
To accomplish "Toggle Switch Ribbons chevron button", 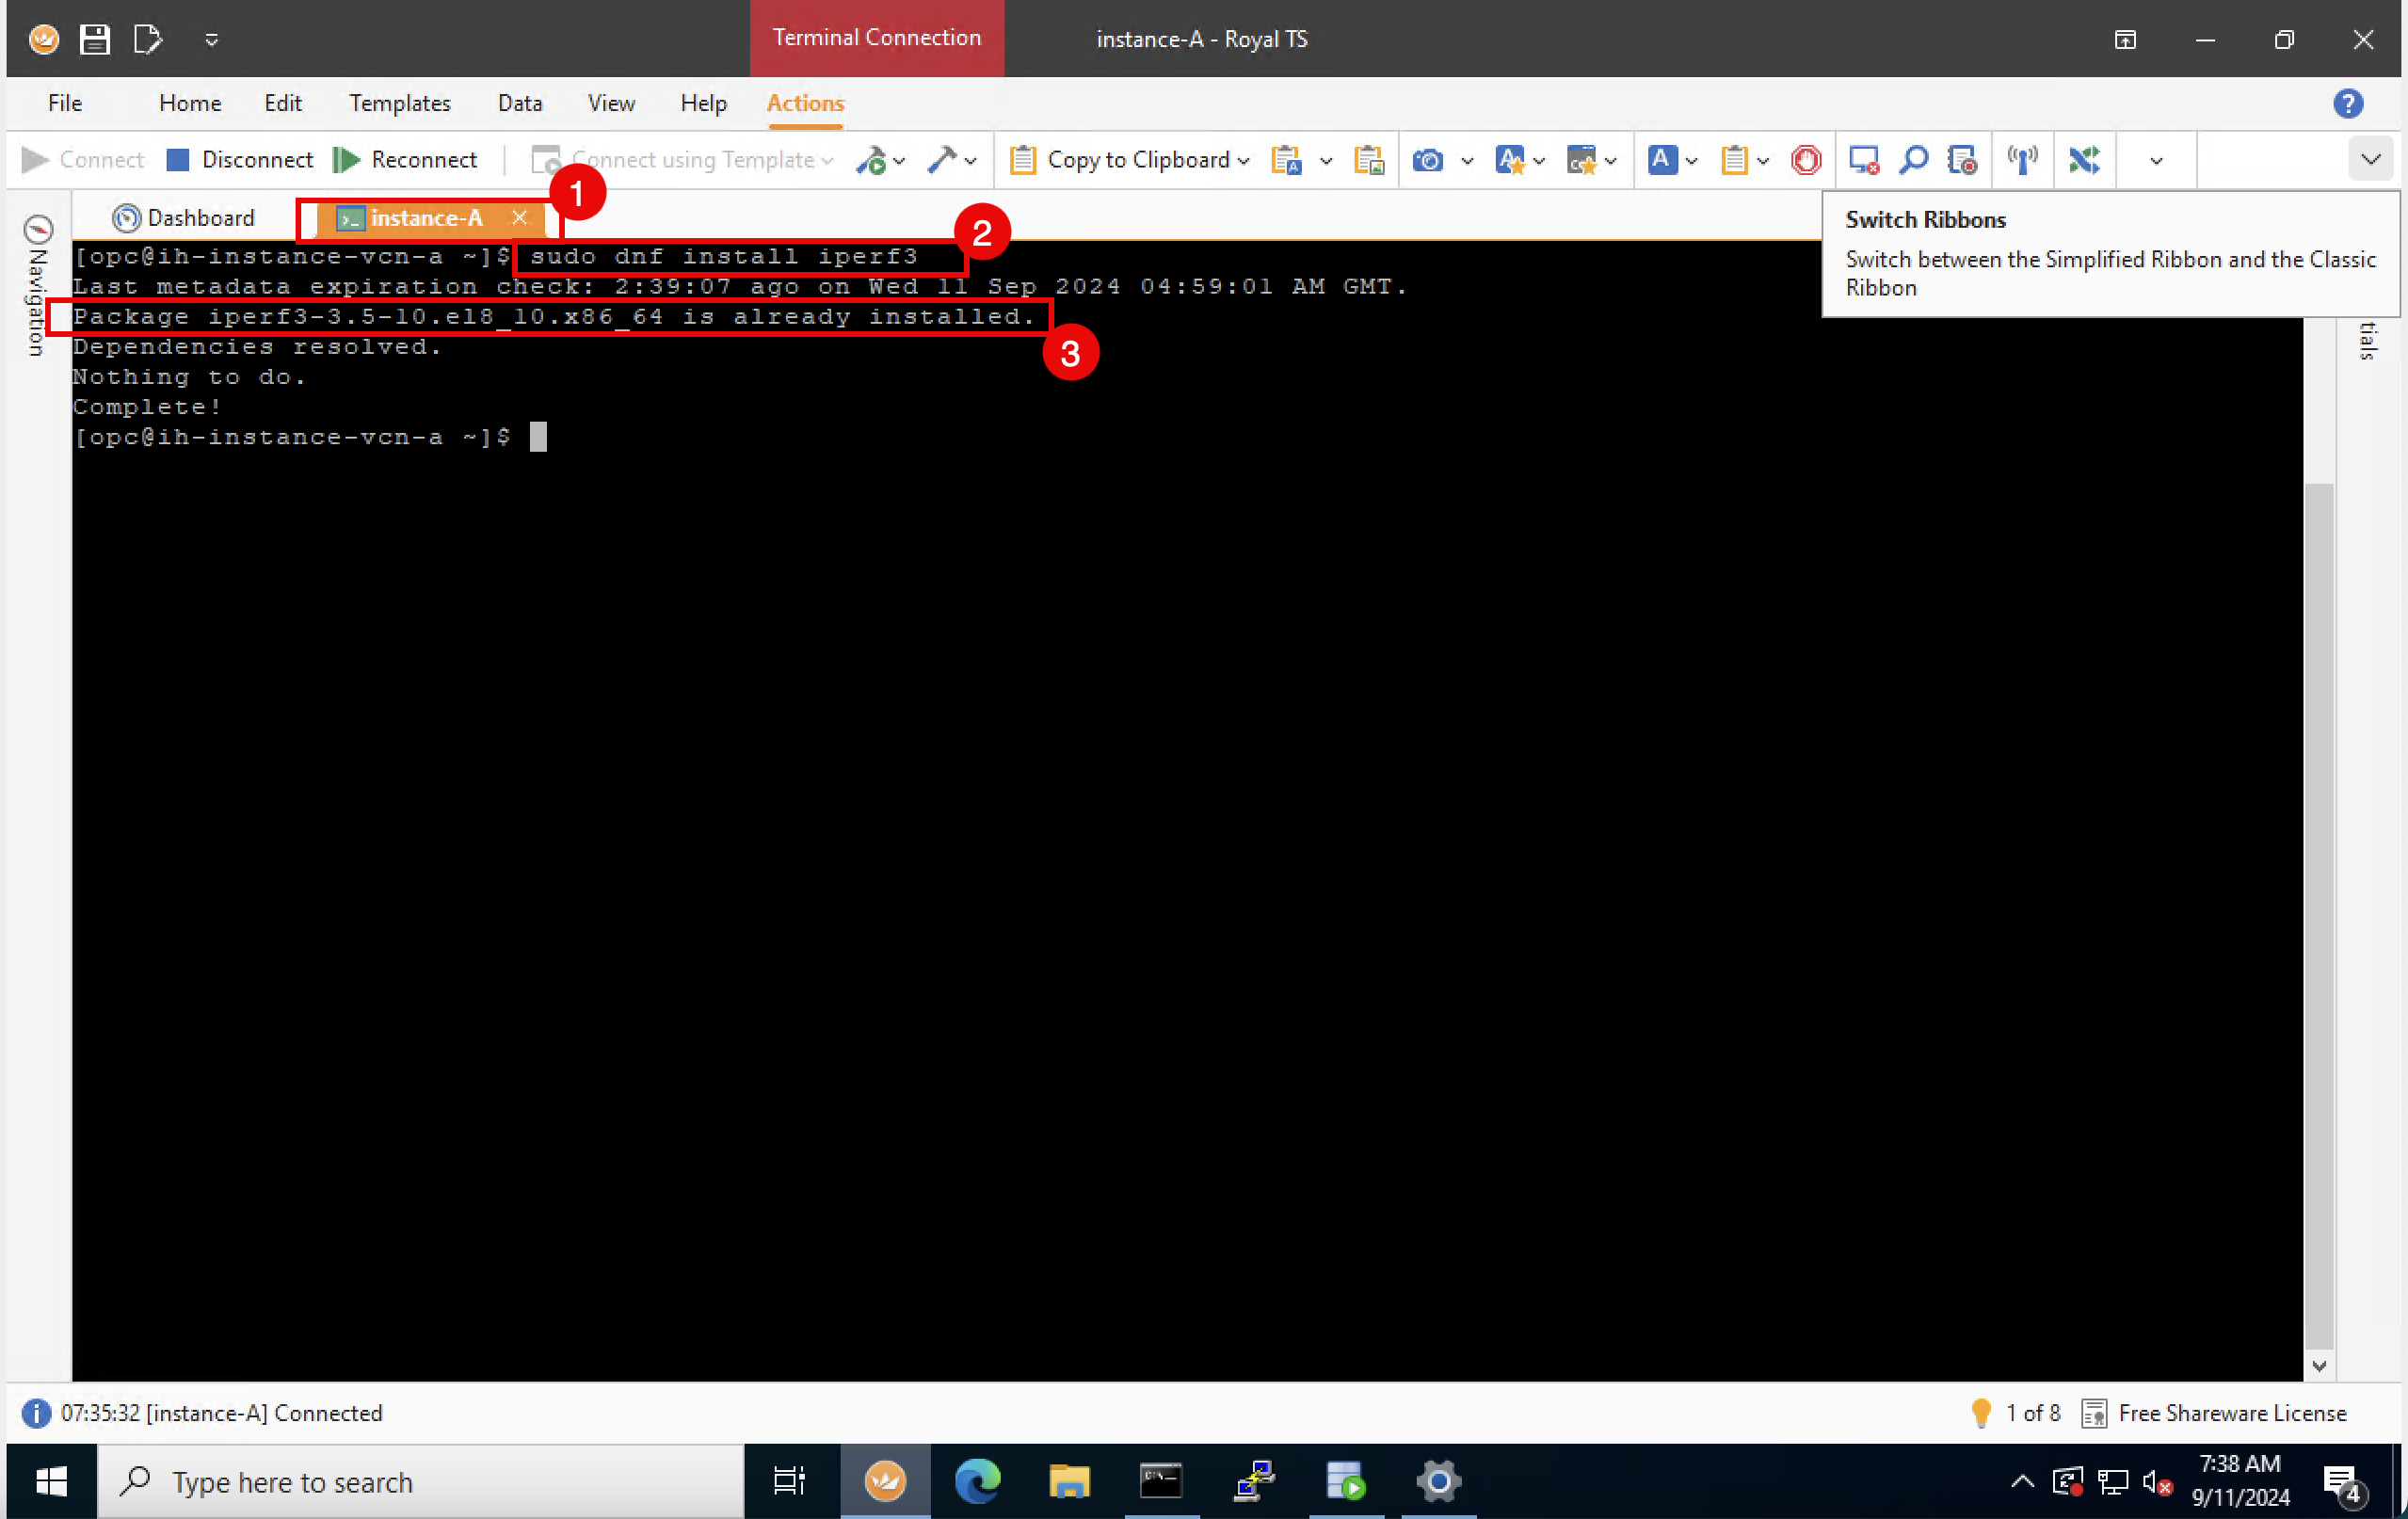I will point(2370,160).
